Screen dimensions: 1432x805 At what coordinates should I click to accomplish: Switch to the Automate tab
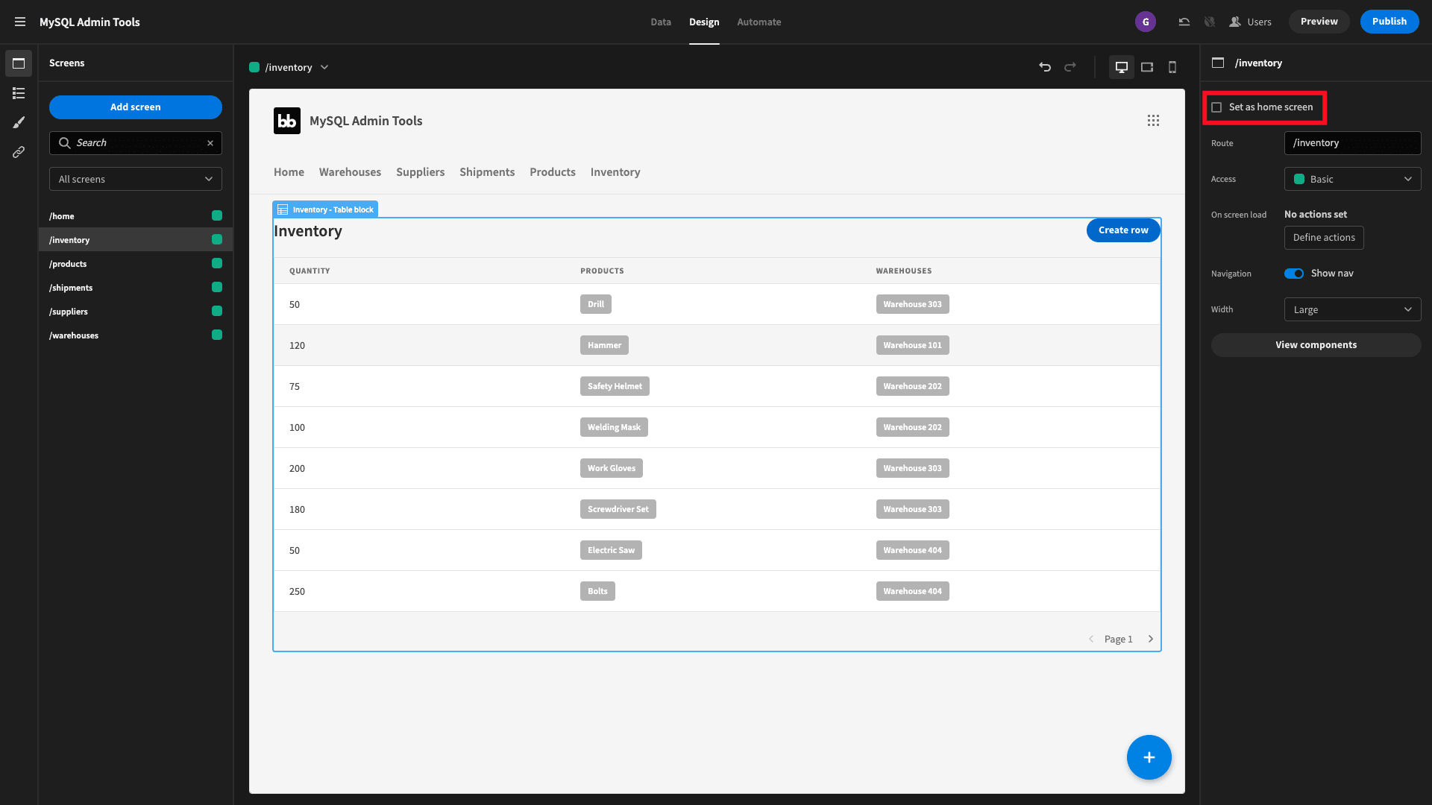(x=759, y=22)
